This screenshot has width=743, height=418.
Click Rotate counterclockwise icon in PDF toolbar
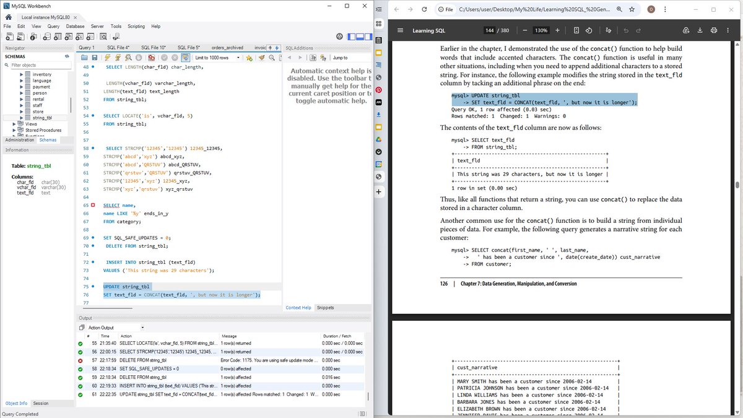(x=589, y=30)
